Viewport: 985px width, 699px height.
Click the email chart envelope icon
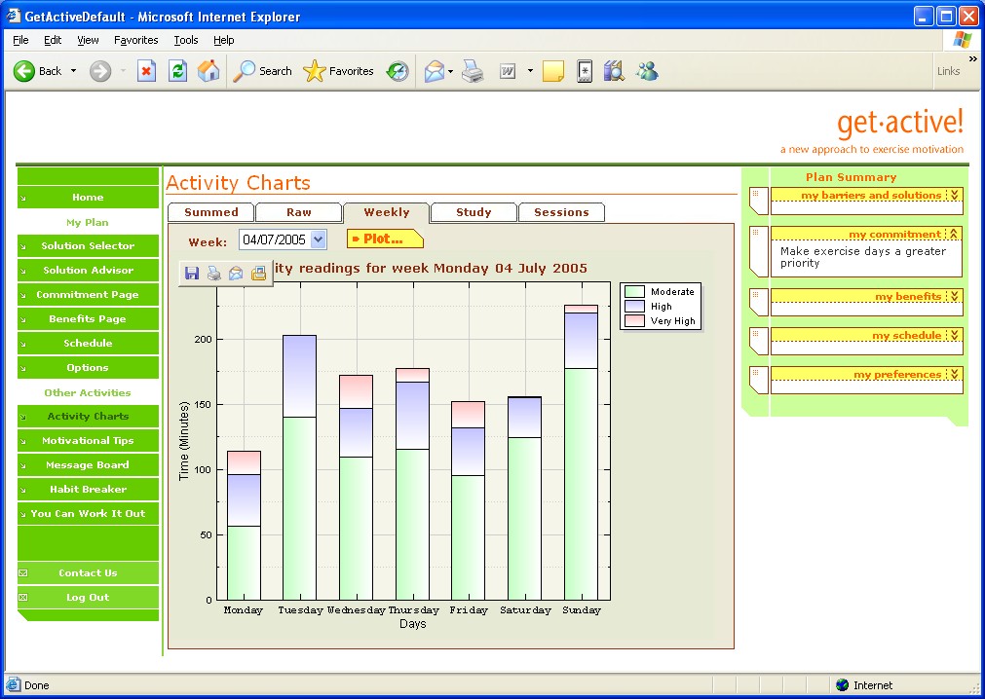coord(236,274)
